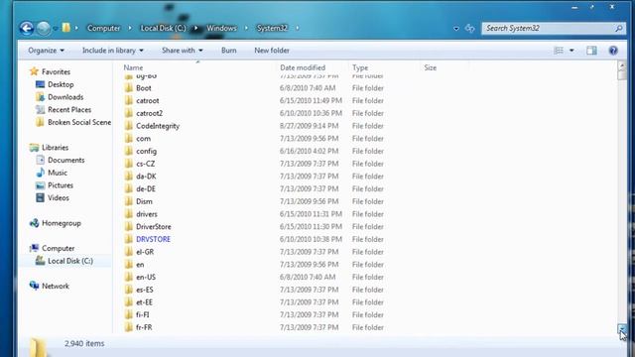Image resolution: width=635 pixels, height=357 pixels.
Task: Sort by Date modified column
Action: 303,67
